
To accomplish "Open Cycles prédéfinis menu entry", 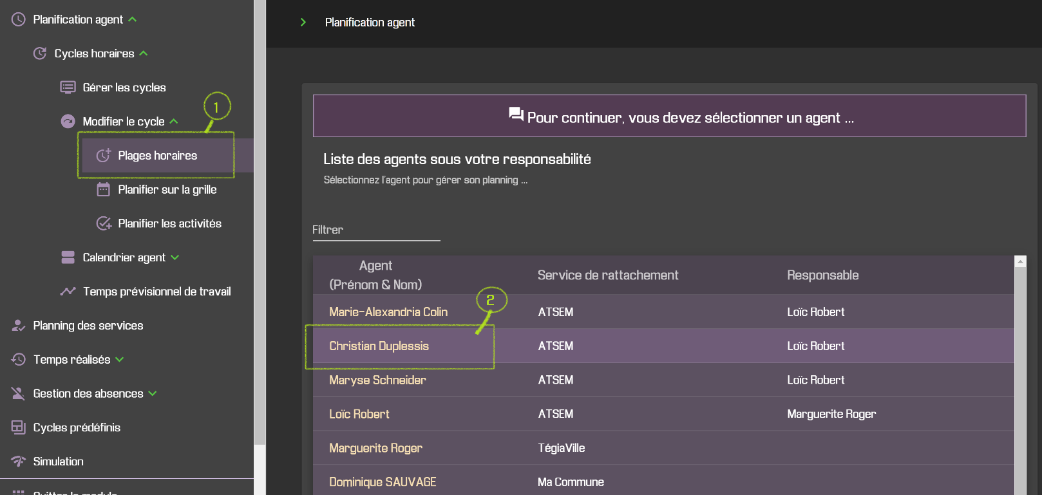I will 77,427.
